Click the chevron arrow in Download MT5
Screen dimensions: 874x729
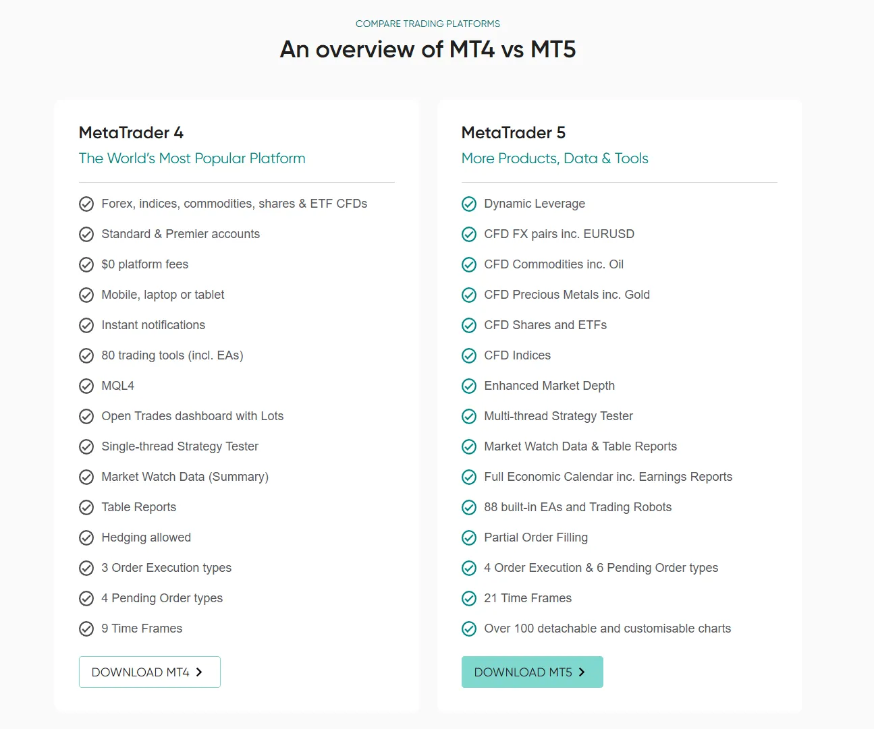[582, 672]
